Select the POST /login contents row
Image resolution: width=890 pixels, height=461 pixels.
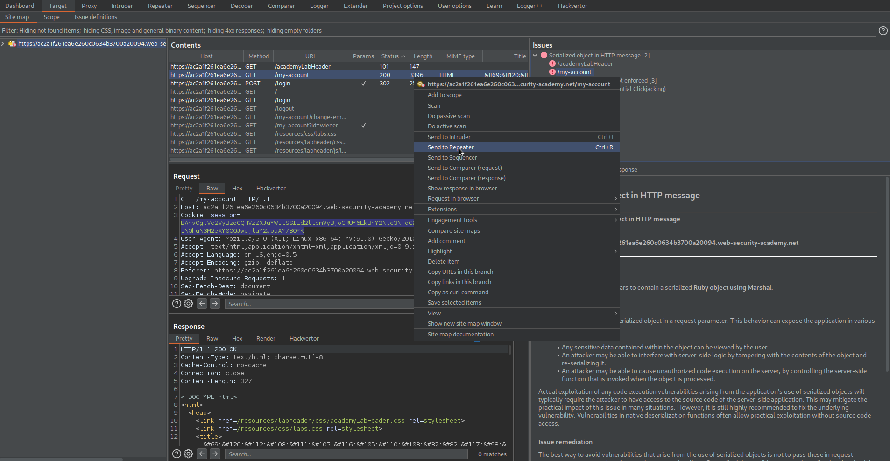point(291,84)
